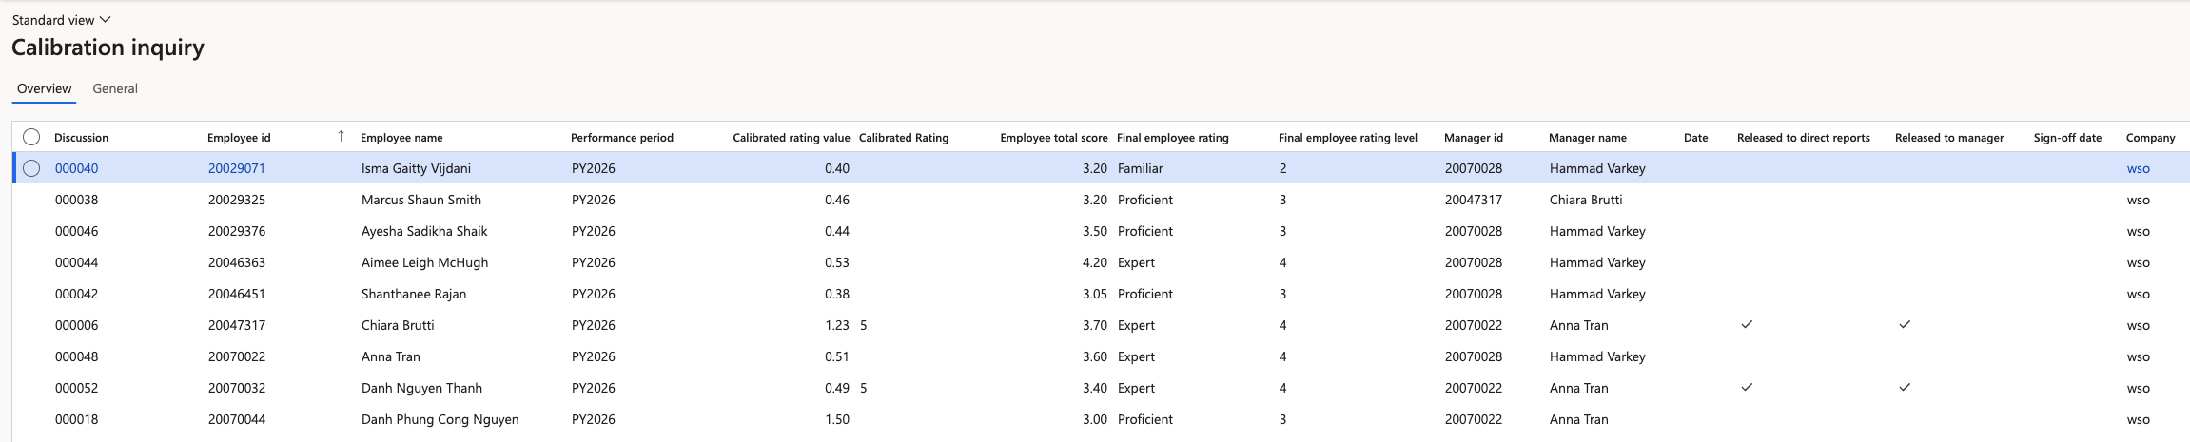Click employee id 20070044
This screenshot has height=442, width=2190.
click(237, 419)
